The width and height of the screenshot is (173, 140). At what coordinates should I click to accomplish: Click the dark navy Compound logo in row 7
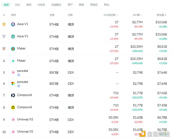13,95
